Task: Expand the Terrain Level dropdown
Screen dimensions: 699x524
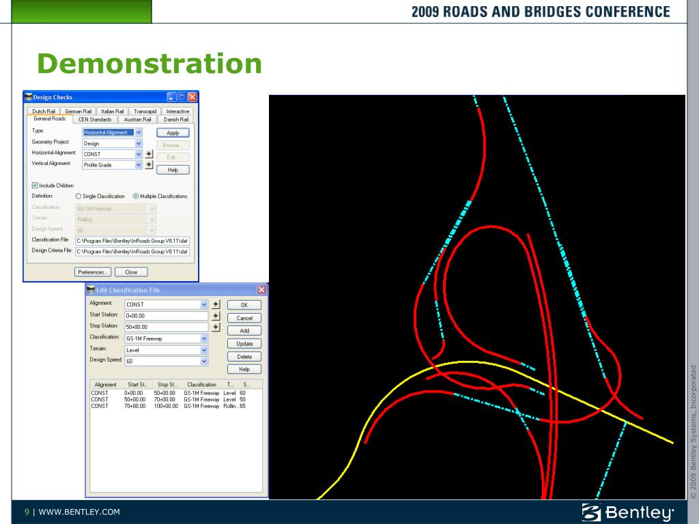Action: pyautogui.click(x=203, y=350)
